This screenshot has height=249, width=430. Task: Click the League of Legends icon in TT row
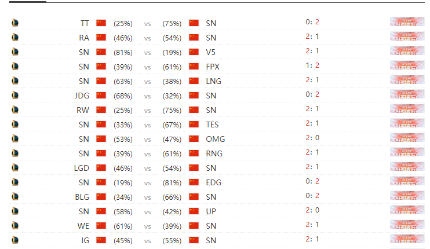click(x=15, y=23)
